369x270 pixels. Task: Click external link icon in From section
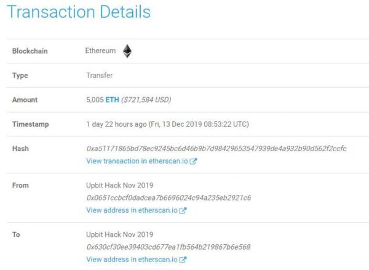183,210
